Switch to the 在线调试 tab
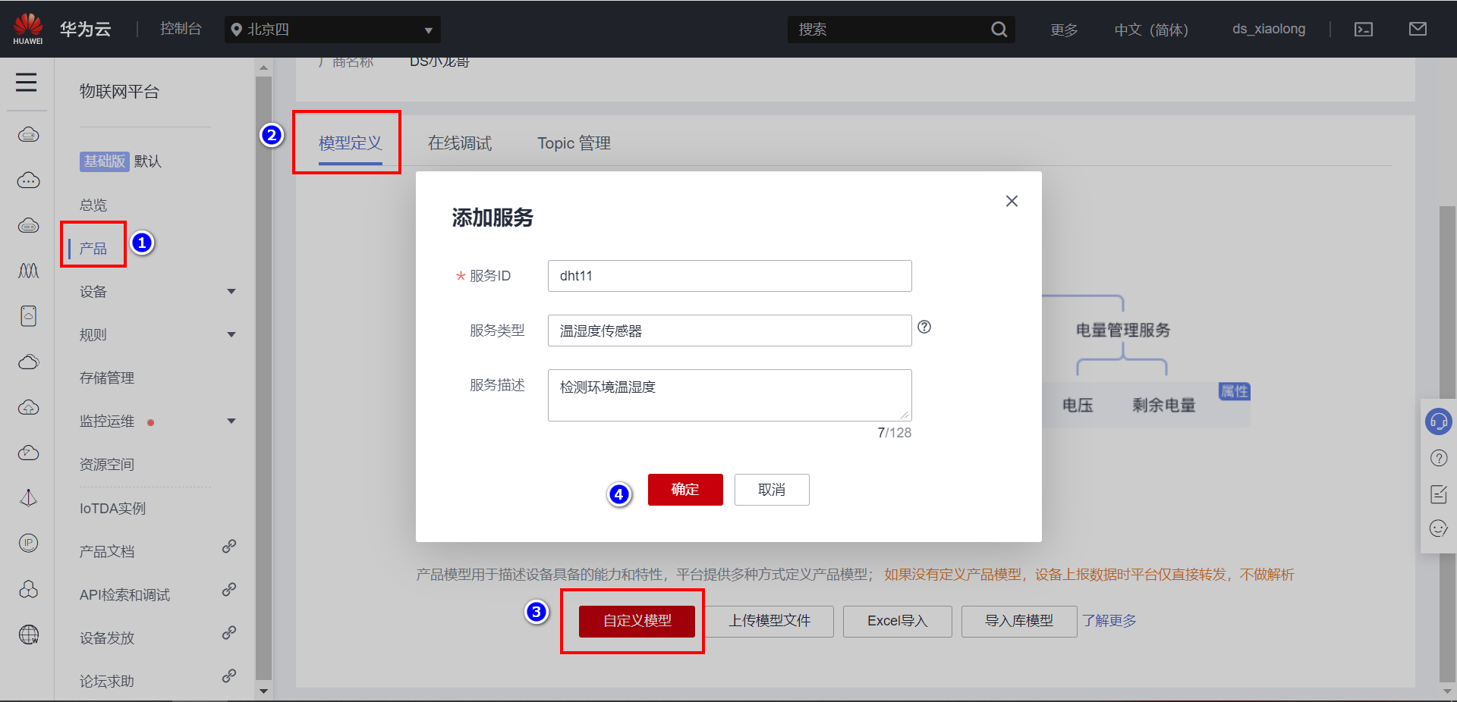The image size is (1457, 702). click(x=460, y=143)
